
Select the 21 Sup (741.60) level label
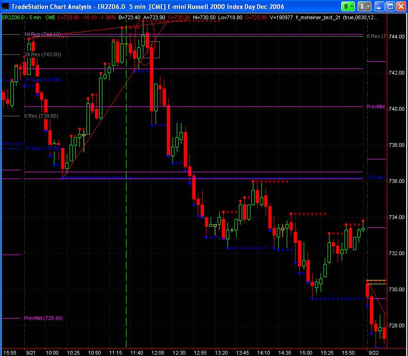pyautogui.click(x=42, y=80)
